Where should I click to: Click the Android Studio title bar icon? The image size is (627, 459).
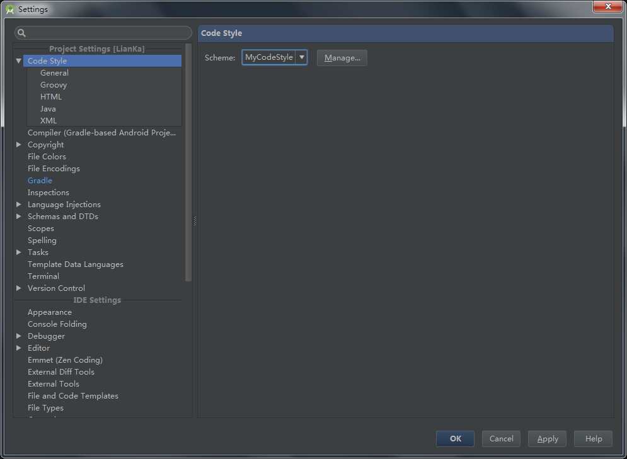tap(10, 9)
